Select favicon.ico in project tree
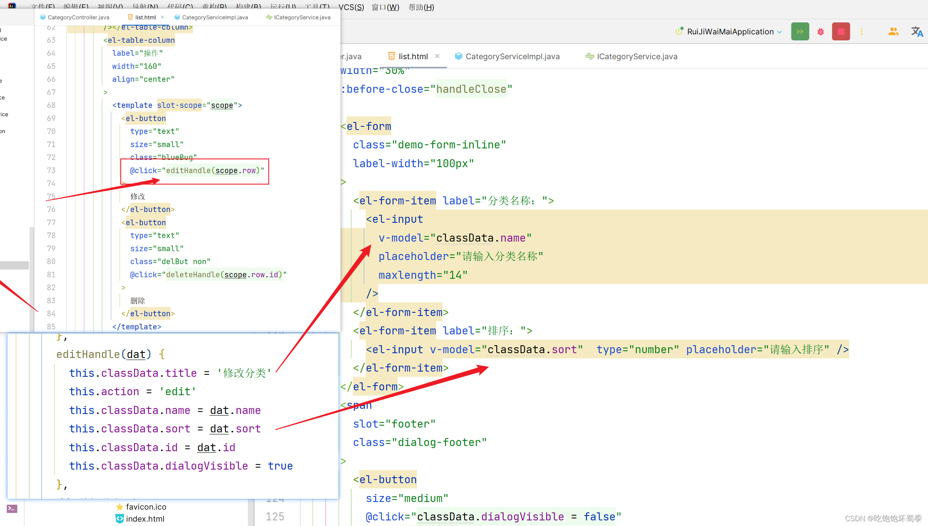This screenshot has width=928, height=526. point(146,507)
